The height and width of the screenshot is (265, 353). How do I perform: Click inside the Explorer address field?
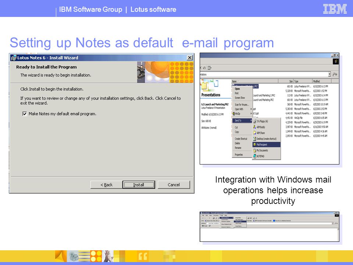(264, 74)
